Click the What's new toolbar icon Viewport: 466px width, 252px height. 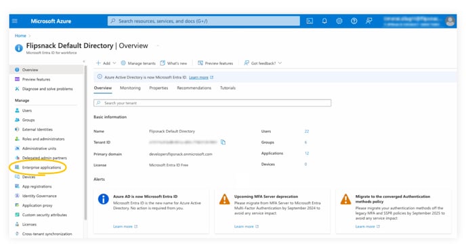click(x=163, y=63)
